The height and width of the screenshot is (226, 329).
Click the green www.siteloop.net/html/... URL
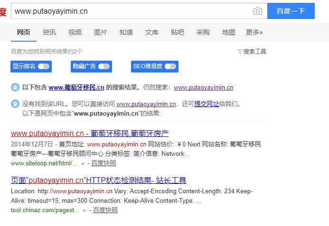[x=44, y=163]
